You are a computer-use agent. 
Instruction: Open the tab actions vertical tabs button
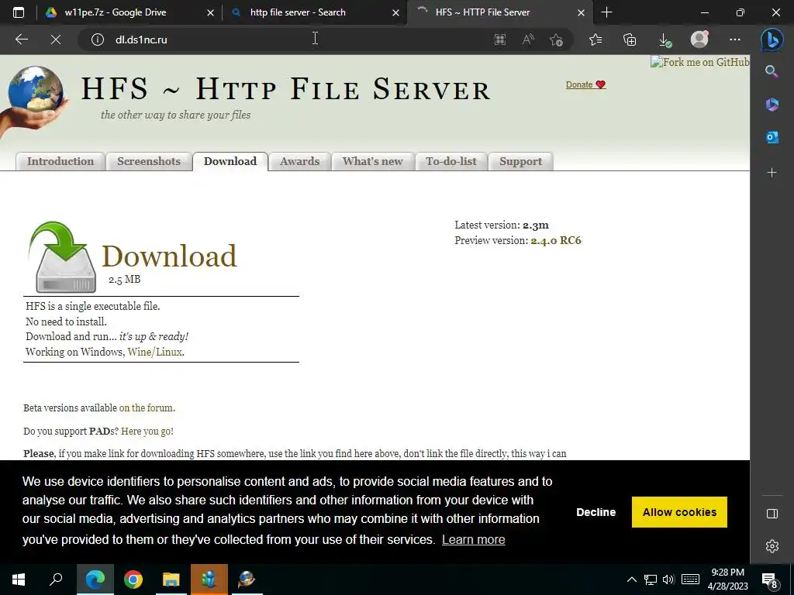[x=19, y=12]
